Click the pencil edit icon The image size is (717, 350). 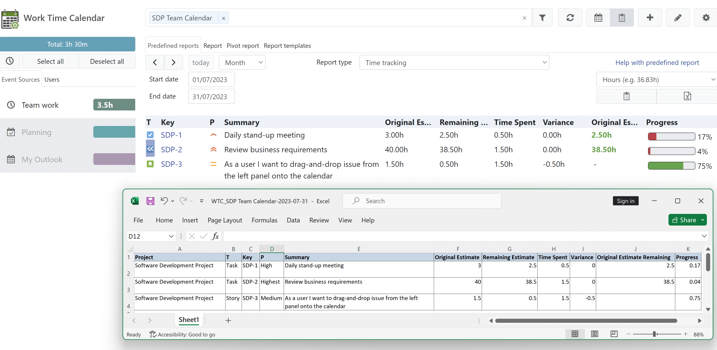tap(678, 18)
